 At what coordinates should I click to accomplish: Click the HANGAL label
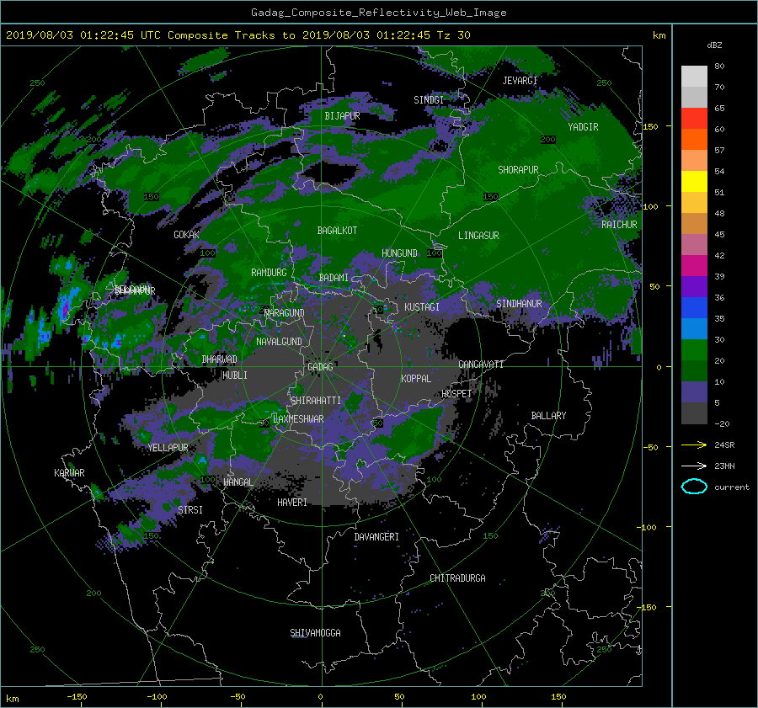pos(238,482)
